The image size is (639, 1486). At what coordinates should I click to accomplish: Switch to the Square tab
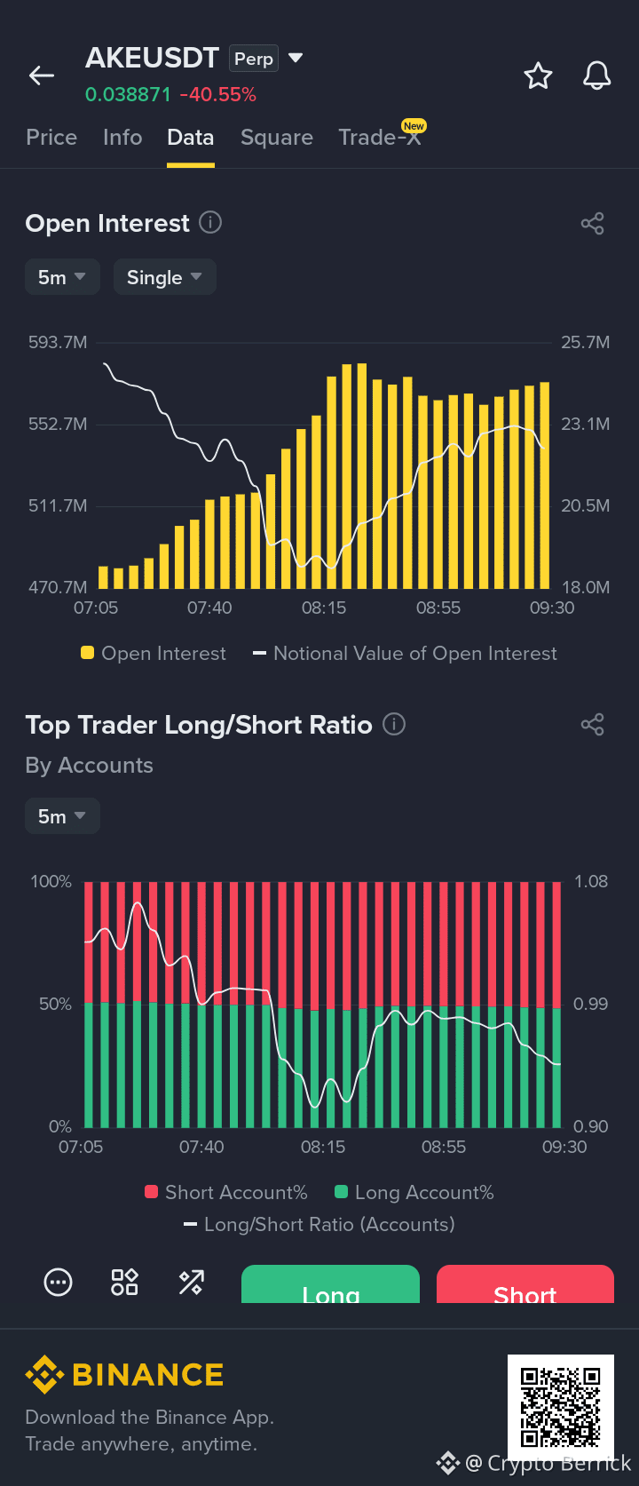pyautogui.click(x=277, y=137)
